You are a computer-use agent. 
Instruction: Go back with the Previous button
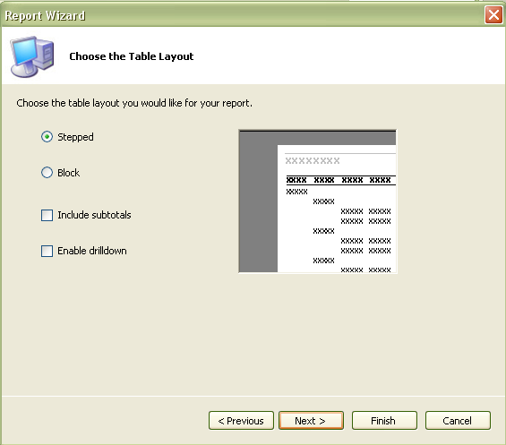pos(241,421)
